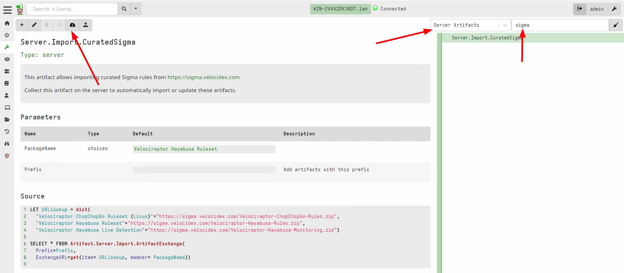Click the Prefix parameter name
The image size is (624, 273).
(x=33, y=170)
